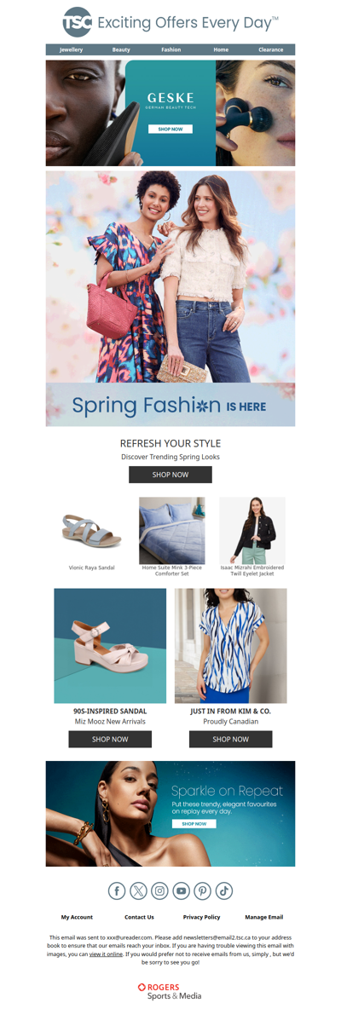341x1026 pixels.
Task: Click the Rogers Sports & Media logo
Action: tap(170, 991)
